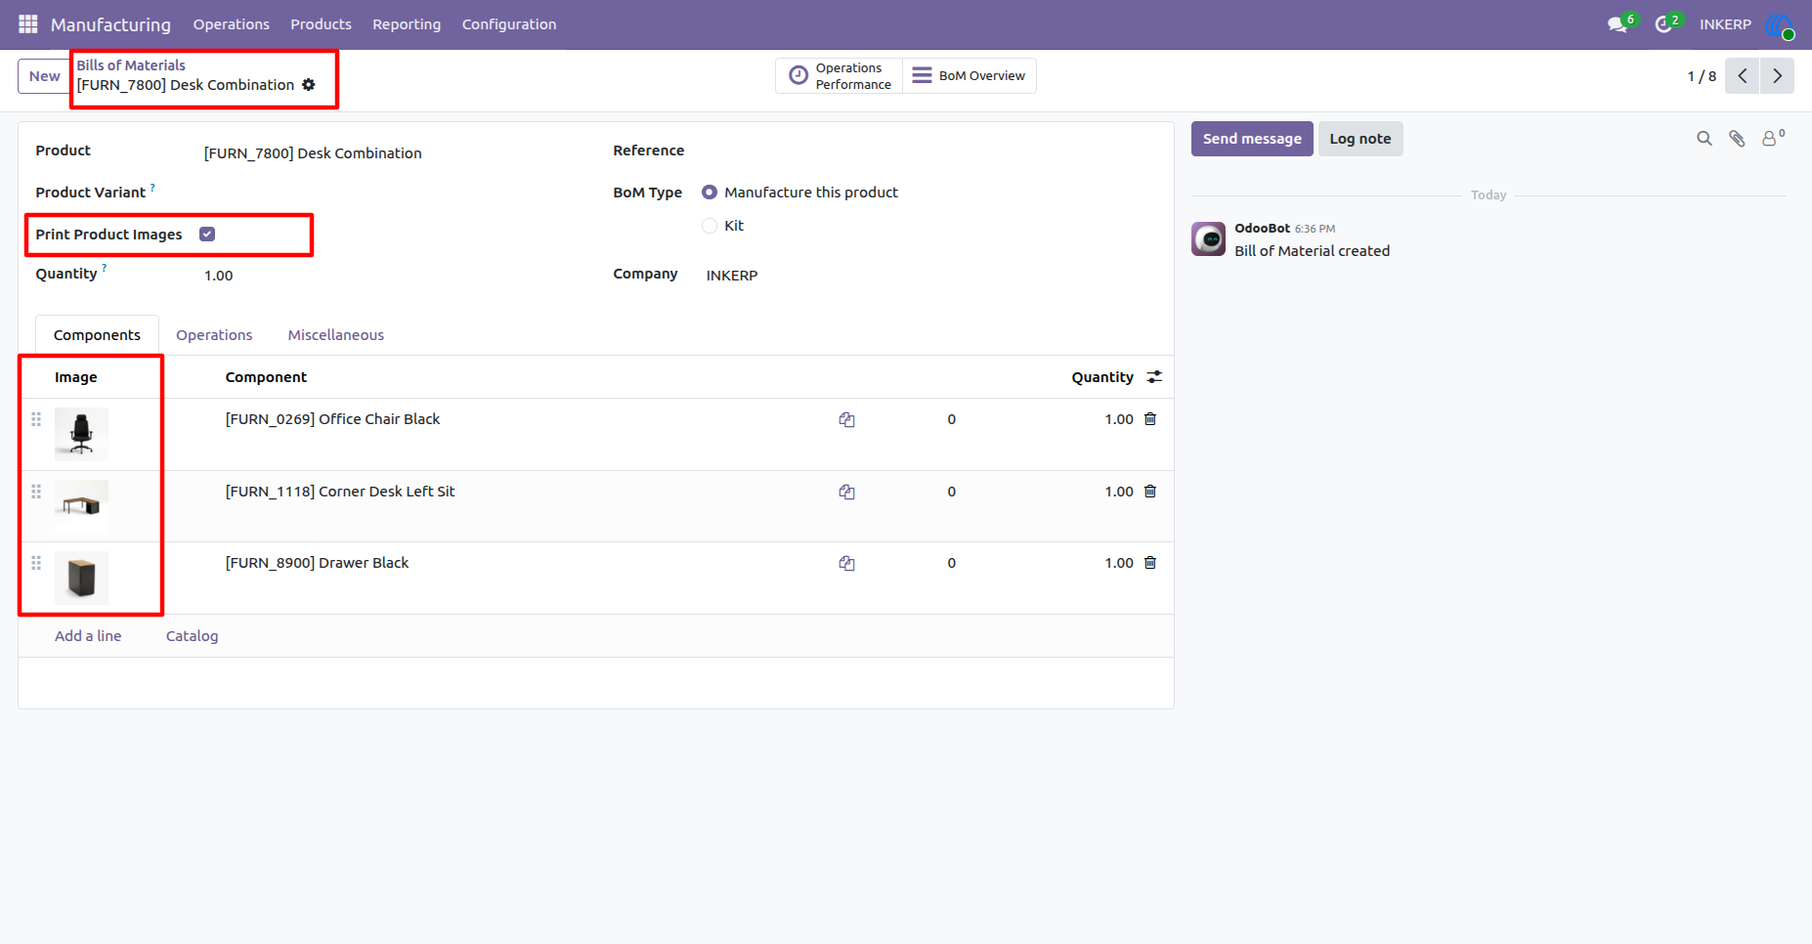1812x944 pixels.
Task: Click the New button
Action: (44, 76)
